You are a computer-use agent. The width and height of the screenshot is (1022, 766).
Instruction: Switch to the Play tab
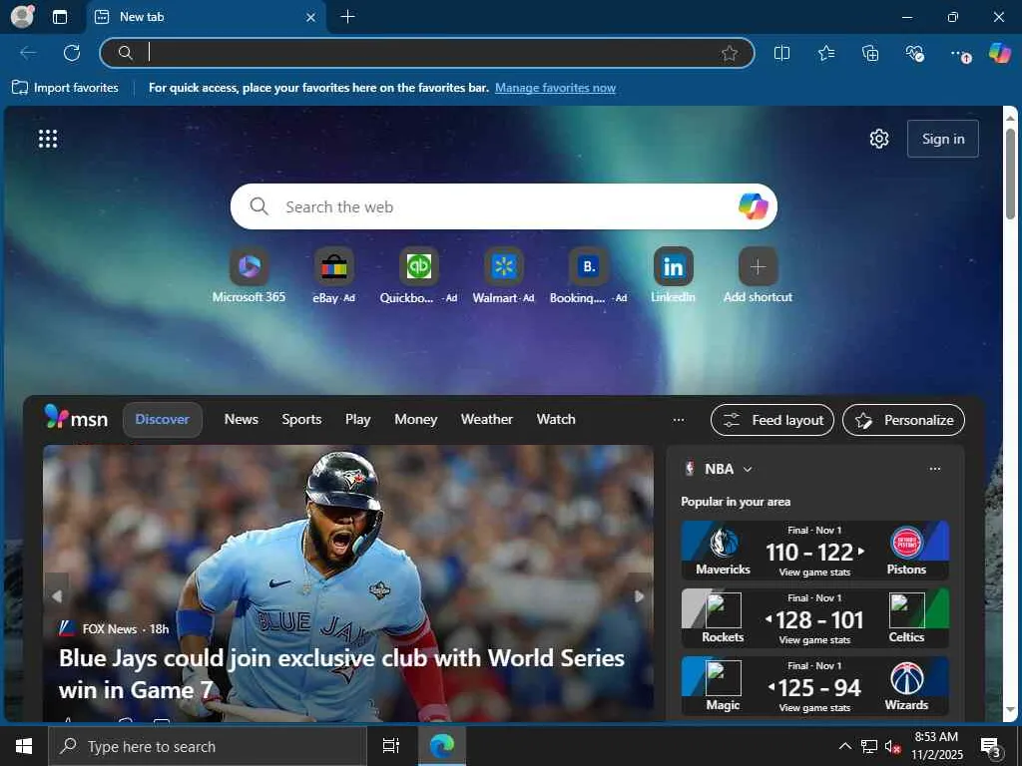pyautogui.click(x=358, y=420)
